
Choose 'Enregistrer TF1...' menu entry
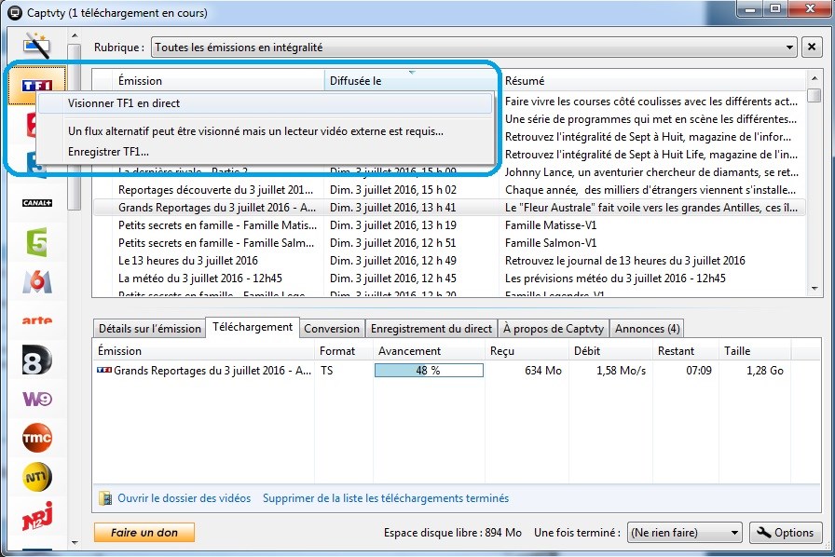pos(109,152)
